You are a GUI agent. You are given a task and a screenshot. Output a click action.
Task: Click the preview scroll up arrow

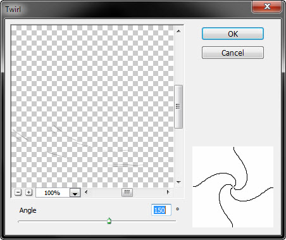[178, 31]
